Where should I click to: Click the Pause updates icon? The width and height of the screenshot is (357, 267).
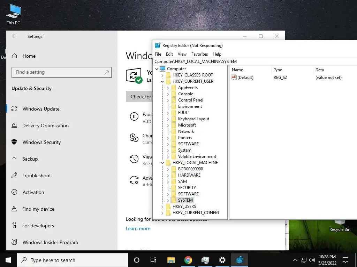click(134, 116)
